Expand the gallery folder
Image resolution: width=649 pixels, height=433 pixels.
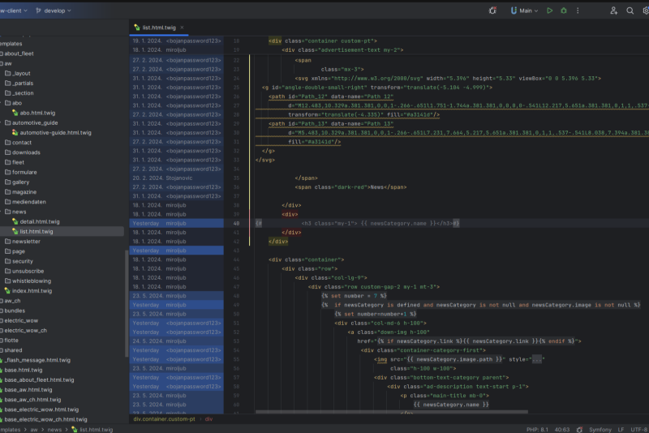coord(20,182)
